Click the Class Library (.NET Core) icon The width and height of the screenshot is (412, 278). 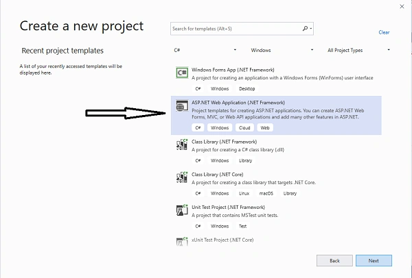[x=182, y=177]
